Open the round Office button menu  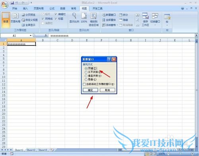[x=5, y=5]
